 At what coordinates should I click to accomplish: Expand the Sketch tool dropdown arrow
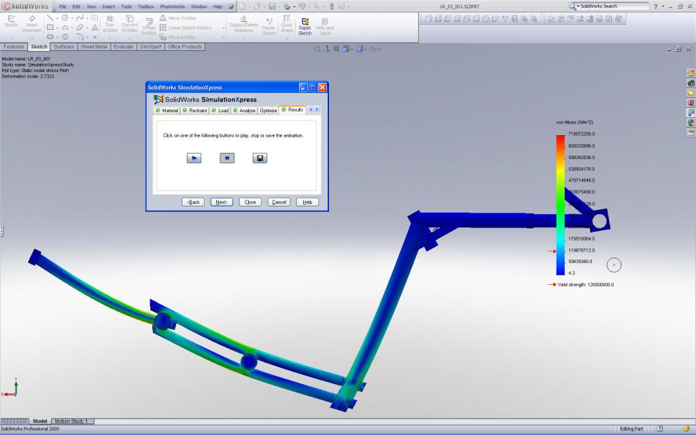tap(11, 39)
